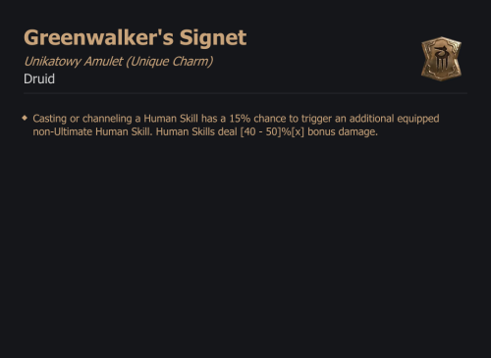Click the bonus damage text

(x=343, y=131)
